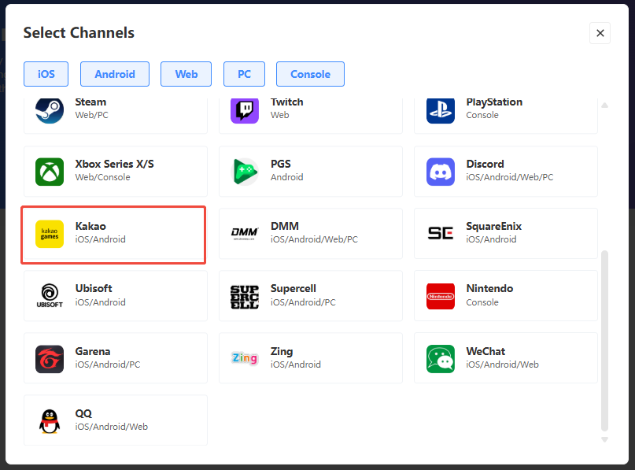635x470 pixels.
Task: Choose the Xbox Series X/S channel name
Action: [x=115, y=164]
